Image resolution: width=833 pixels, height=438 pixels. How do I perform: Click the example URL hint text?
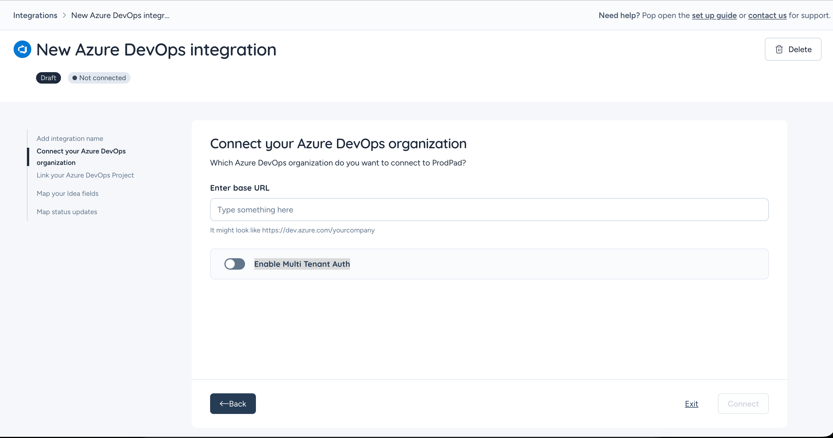pos(292,230)
